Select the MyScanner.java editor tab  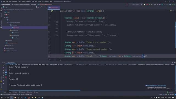point(54,8)
